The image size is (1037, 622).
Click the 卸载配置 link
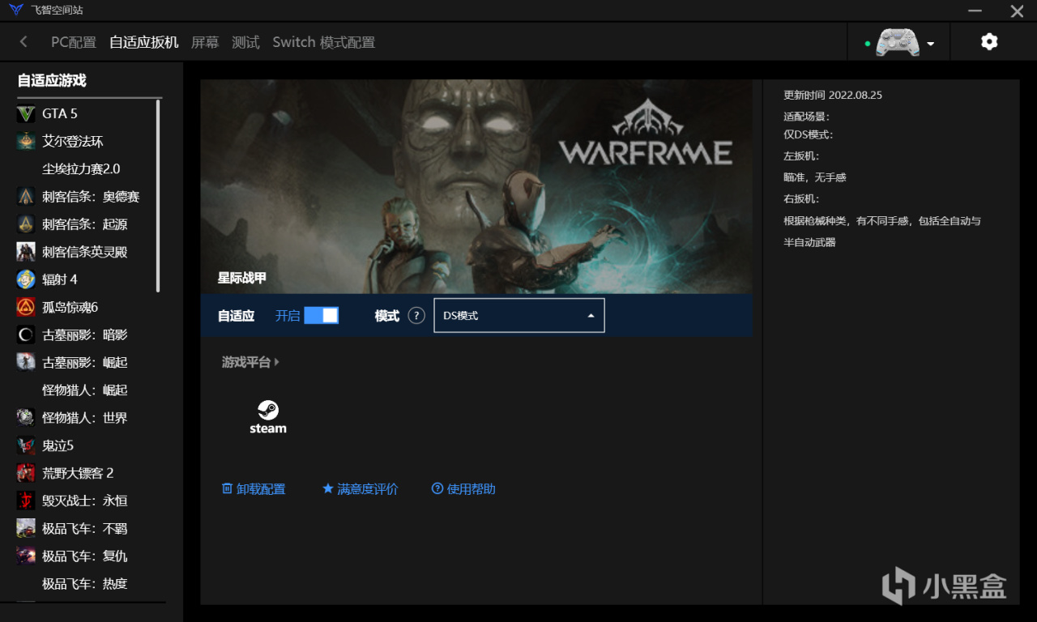pyautogui.click(x=261, y=489)
